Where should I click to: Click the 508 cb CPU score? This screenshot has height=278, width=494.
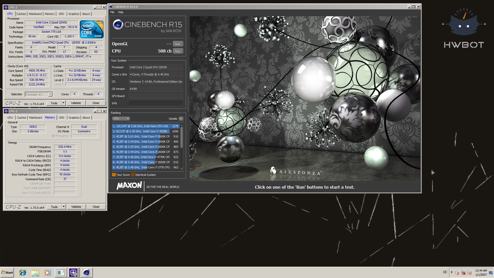[x=165, y=51]
